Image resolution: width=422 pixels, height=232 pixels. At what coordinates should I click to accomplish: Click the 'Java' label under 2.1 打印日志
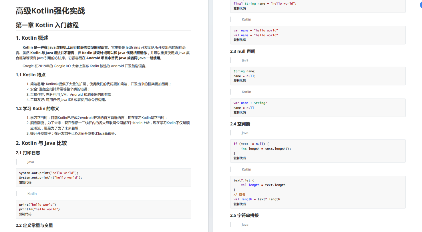31,162
